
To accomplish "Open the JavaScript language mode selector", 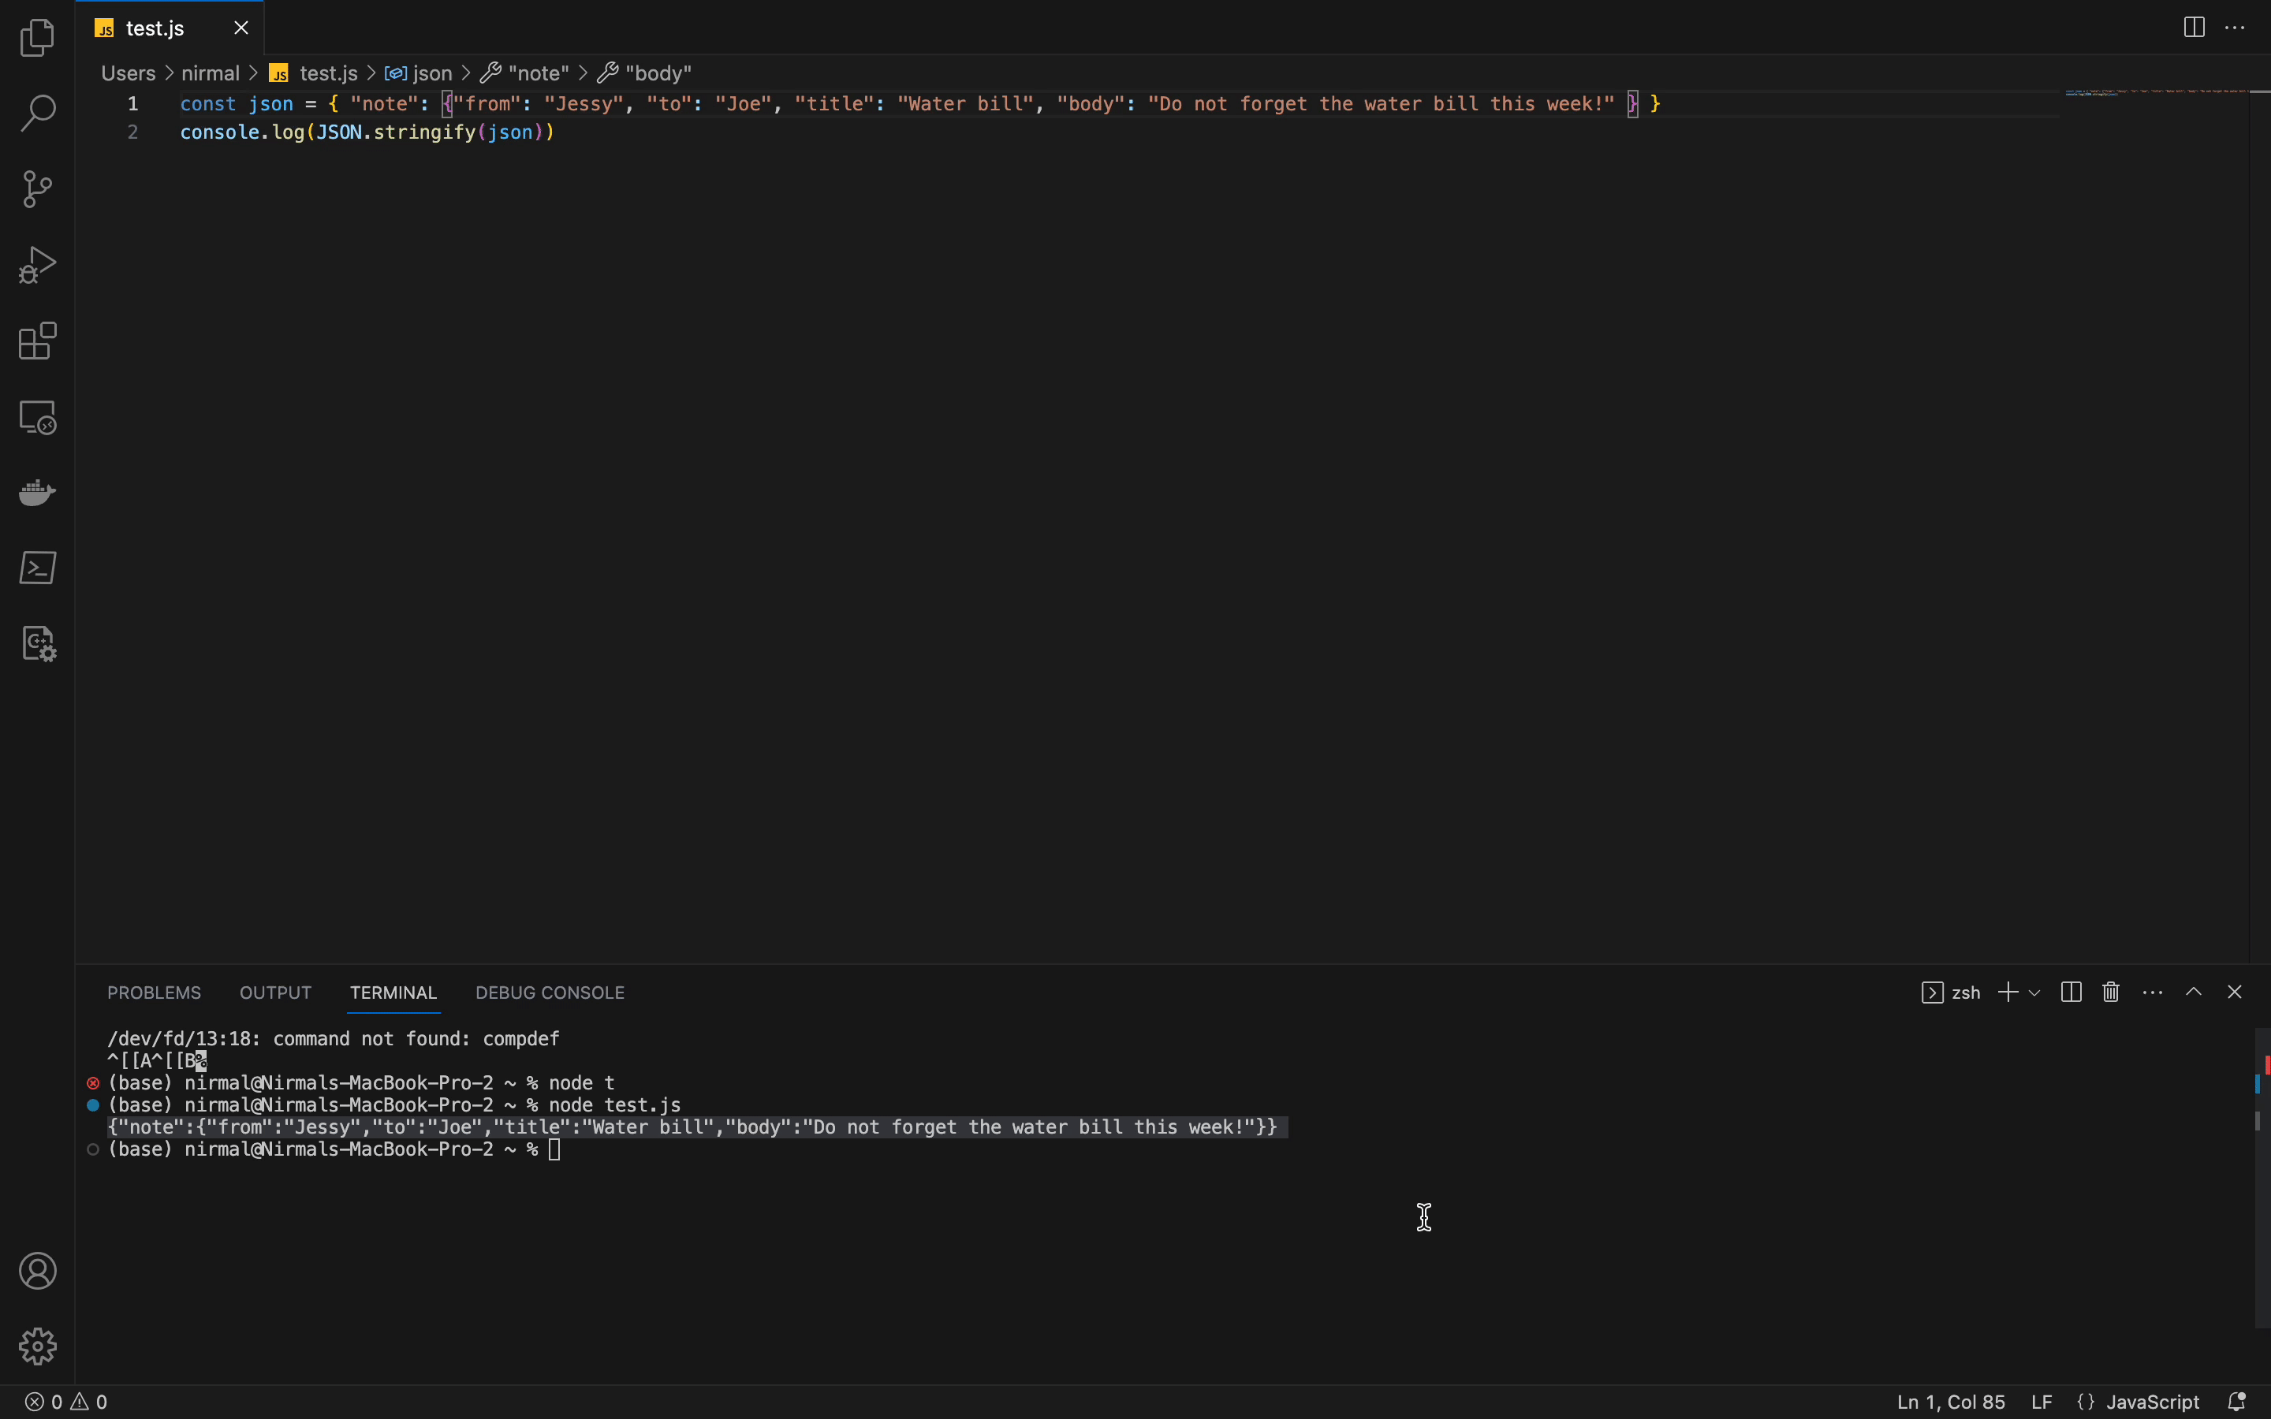I will click(x=2153, y=1402).
